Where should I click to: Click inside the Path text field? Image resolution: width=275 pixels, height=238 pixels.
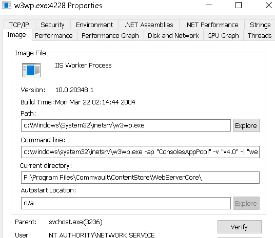(126, 125)
